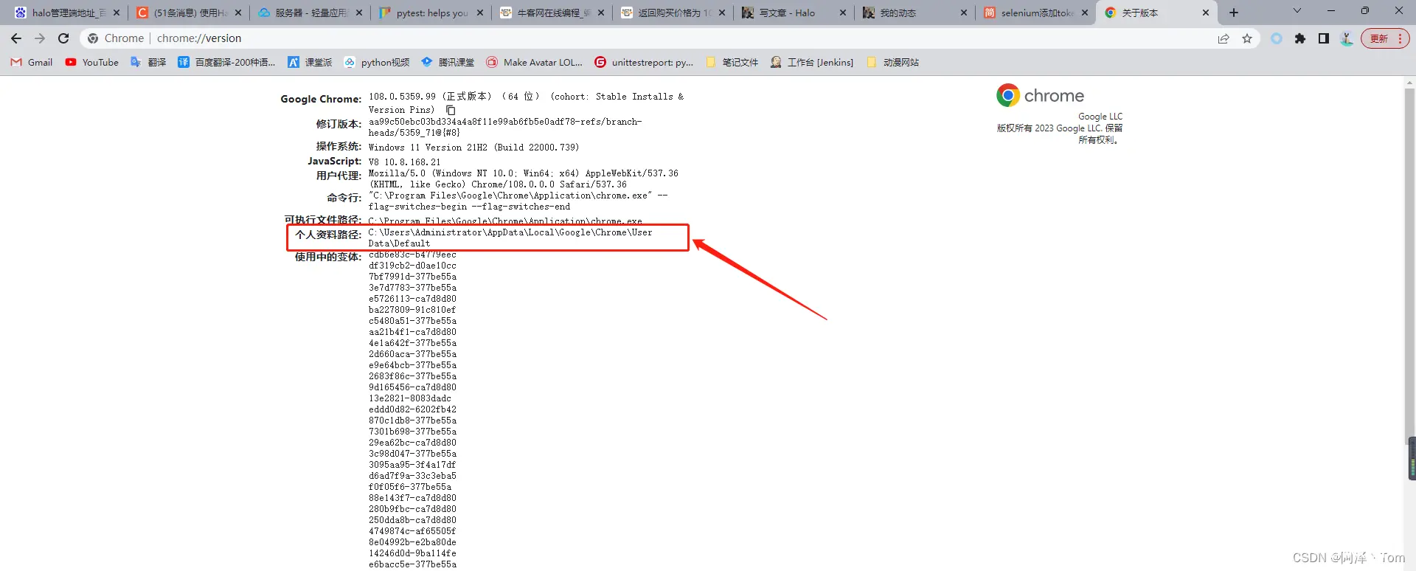
Task: Open the 笔记文件 bookmark folder
Action: pyautogui.click(x=732, y=63)
